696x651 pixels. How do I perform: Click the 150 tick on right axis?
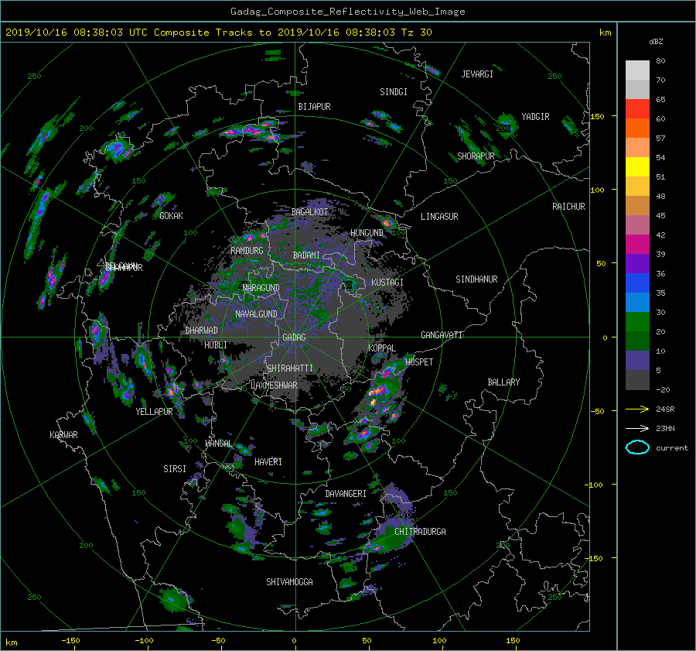tap(598, 116)
